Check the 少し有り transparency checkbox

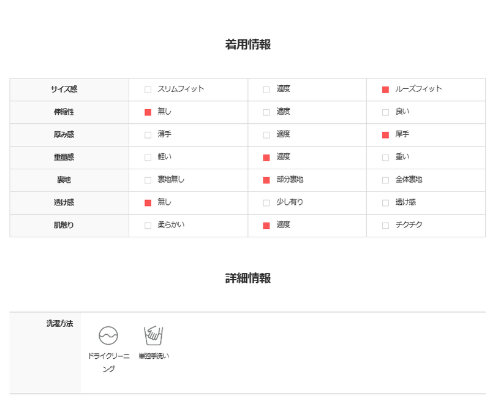click(x=266, y=203)
